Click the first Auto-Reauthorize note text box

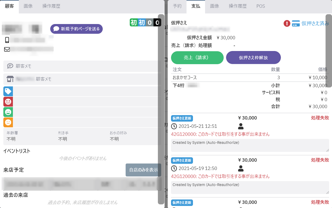(x=250, y=145)
